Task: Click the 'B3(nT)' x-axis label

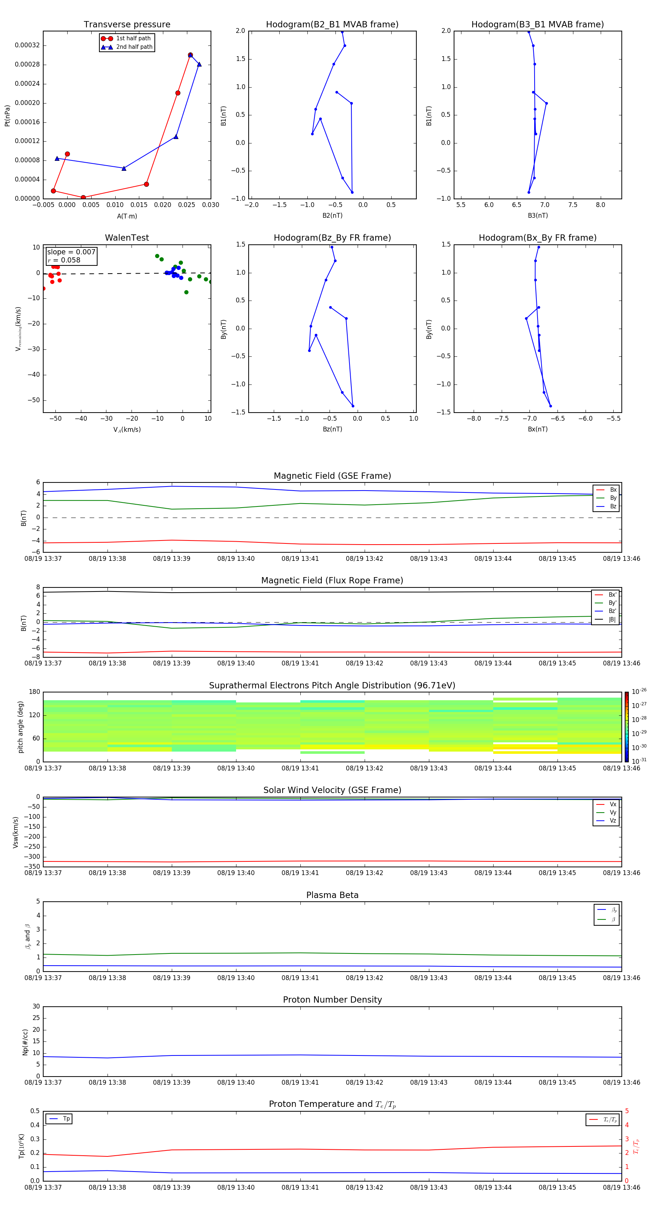Action: point(538,216)
